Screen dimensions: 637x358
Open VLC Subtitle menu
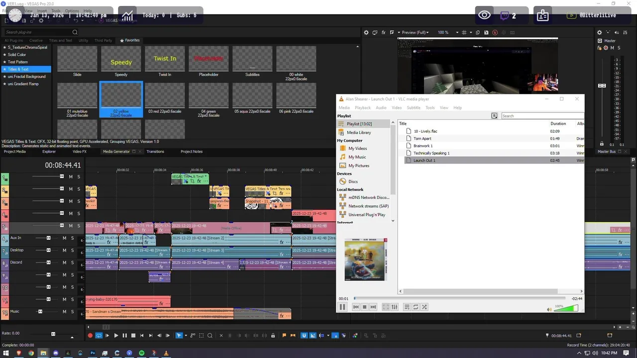(414, 107)
